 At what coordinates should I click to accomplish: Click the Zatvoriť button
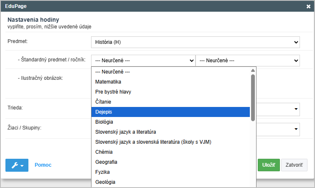[294, 165]
